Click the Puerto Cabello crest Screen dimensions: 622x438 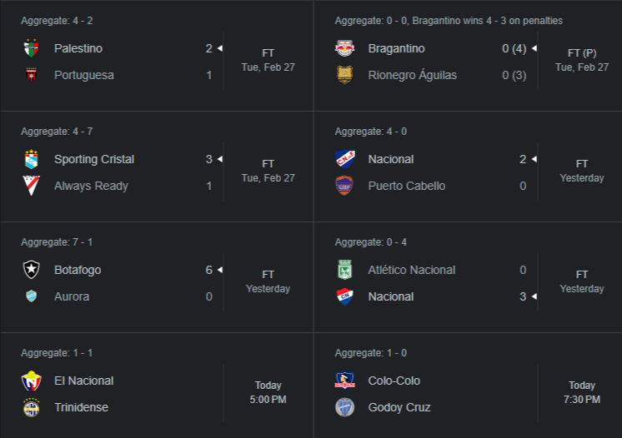point(344,186)
